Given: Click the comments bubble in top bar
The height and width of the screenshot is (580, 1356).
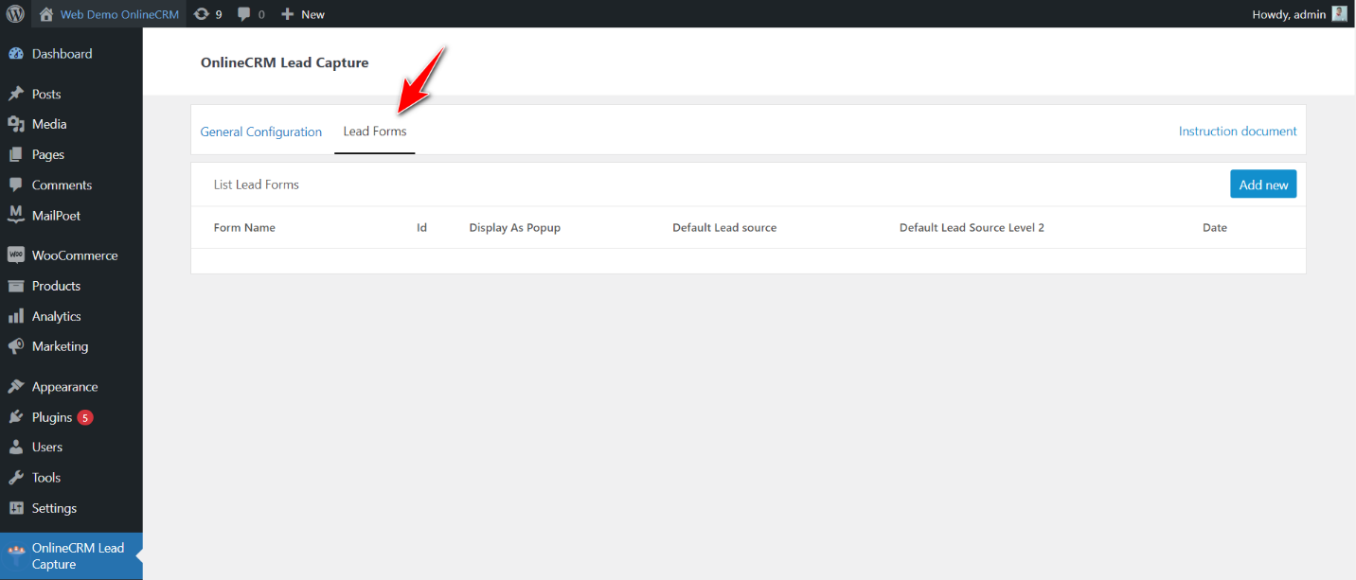Looking at the screenshot, I should click(246, 13).
